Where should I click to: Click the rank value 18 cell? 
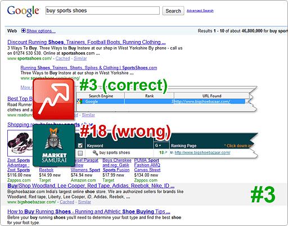tap(161, 152)
